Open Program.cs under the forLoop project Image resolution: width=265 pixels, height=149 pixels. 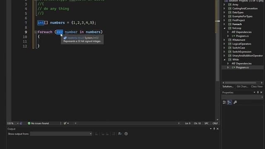click(x=242, y=36)
